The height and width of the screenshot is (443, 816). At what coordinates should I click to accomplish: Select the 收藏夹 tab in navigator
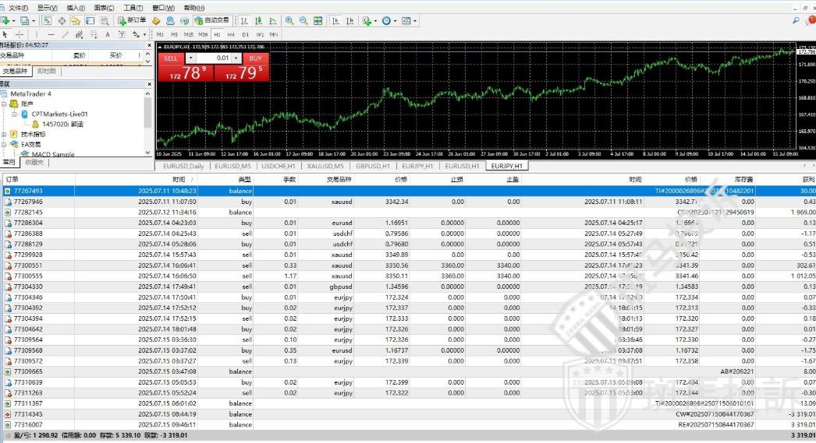click(34, 163)
